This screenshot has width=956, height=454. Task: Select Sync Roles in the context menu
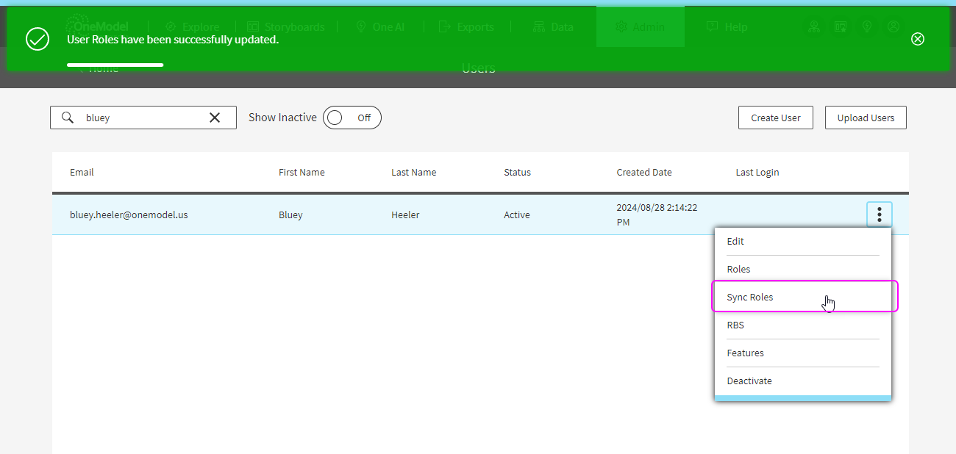click(x=803, y=298)
